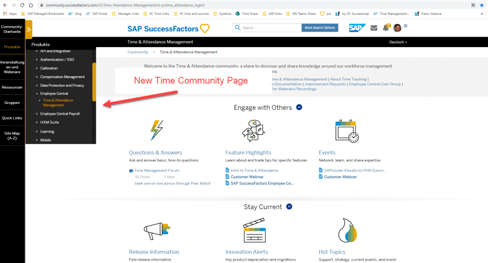
Task: Select Learning in Produkte list
Action: click(x=47, y=131)
